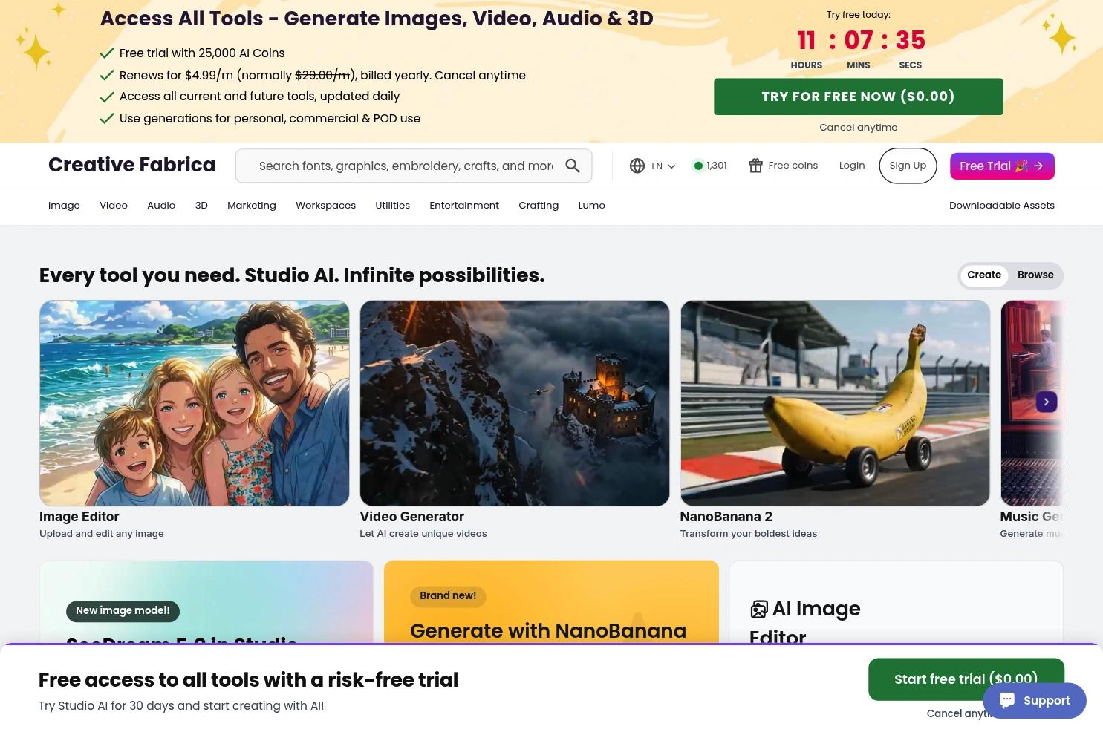
Task: Expand the EN language dropdown
Action: point(663,166)
